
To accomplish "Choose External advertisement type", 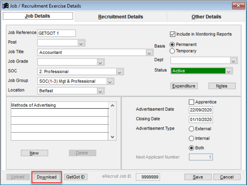I will click(x=192, y=129).
